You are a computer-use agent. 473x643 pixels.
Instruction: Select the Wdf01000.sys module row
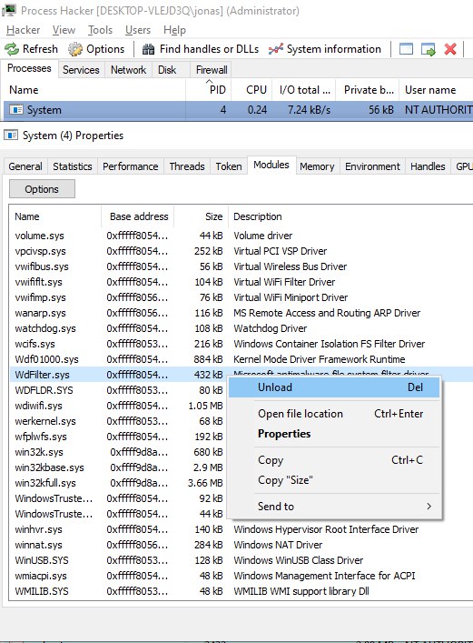pyautogui.click(x=241, y=359)
